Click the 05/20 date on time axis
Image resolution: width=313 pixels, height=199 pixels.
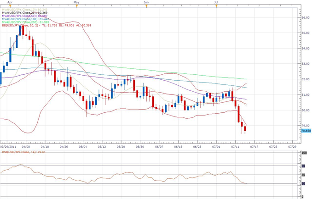(121, 147)
